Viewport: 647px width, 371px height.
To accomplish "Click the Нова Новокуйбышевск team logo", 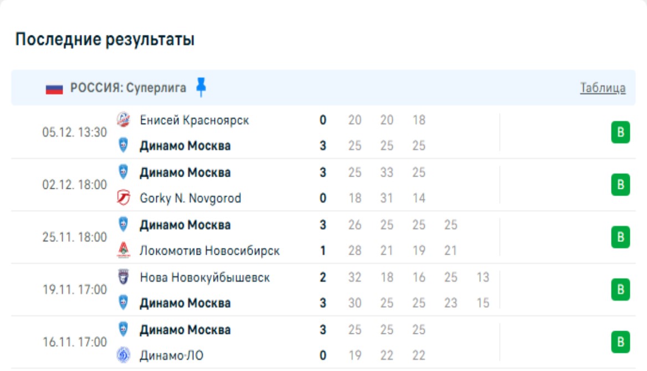I will point(123,277).
